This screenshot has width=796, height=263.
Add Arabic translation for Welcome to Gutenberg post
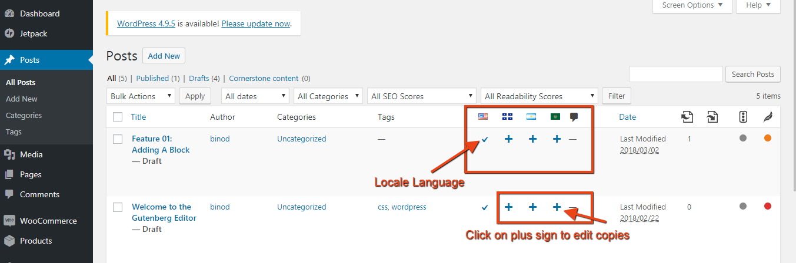click(x=557, y=207)
